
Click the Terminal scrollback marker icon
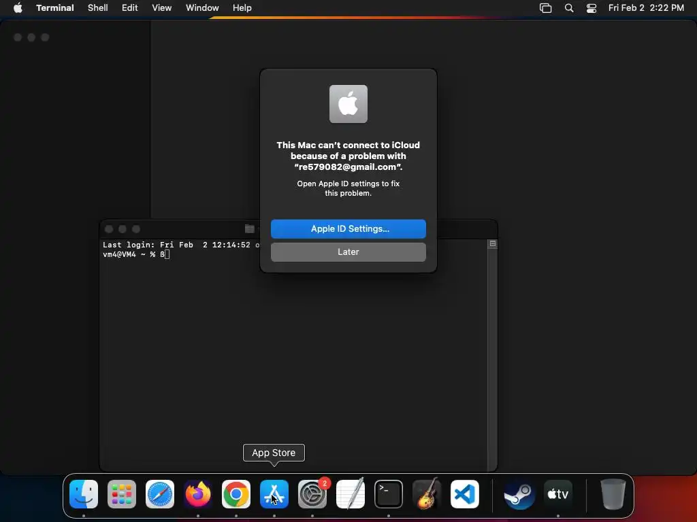tap(493, 244)
